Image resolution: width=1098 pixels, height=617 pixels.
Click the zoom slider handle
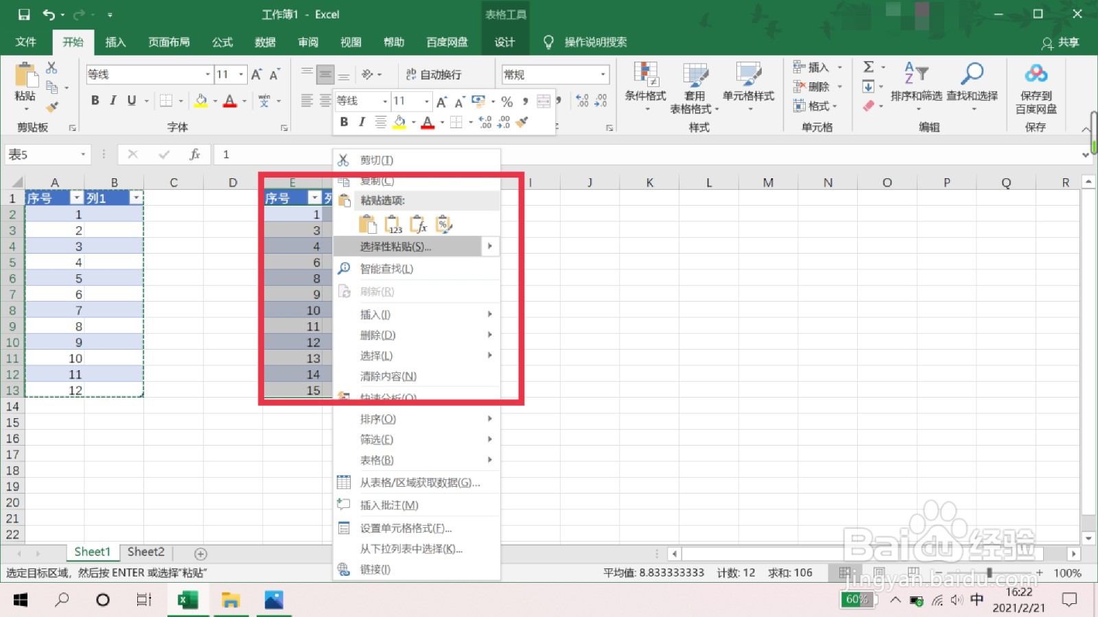[x=989, y=572]
